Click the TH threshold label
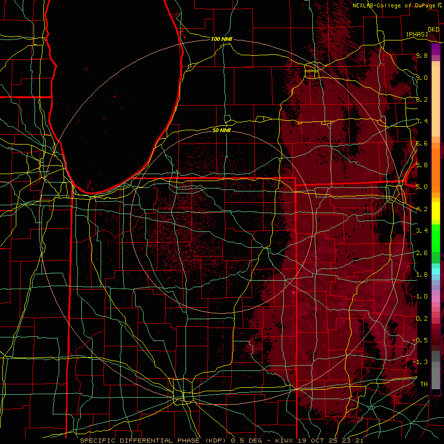This screenshot has height=444, width=444. tap(424, 384)
